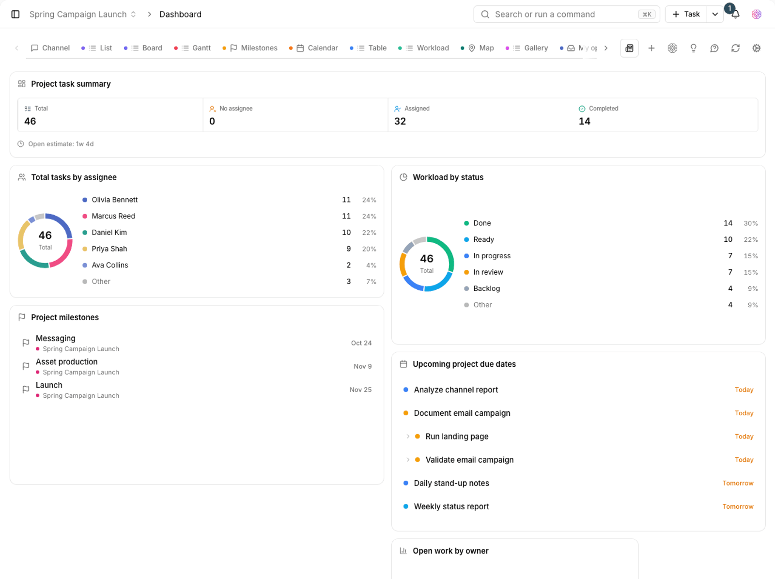Toggle the sidebar panel icon
The height and width of the screenshot is (579, 775).
pyautogui.click(x=15, y=14)
